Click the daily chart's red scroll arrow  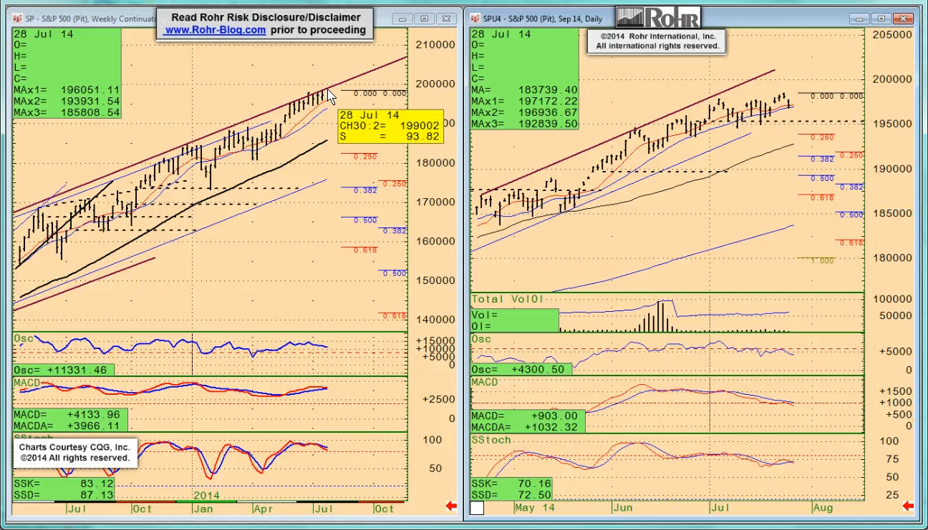point(908,506)
